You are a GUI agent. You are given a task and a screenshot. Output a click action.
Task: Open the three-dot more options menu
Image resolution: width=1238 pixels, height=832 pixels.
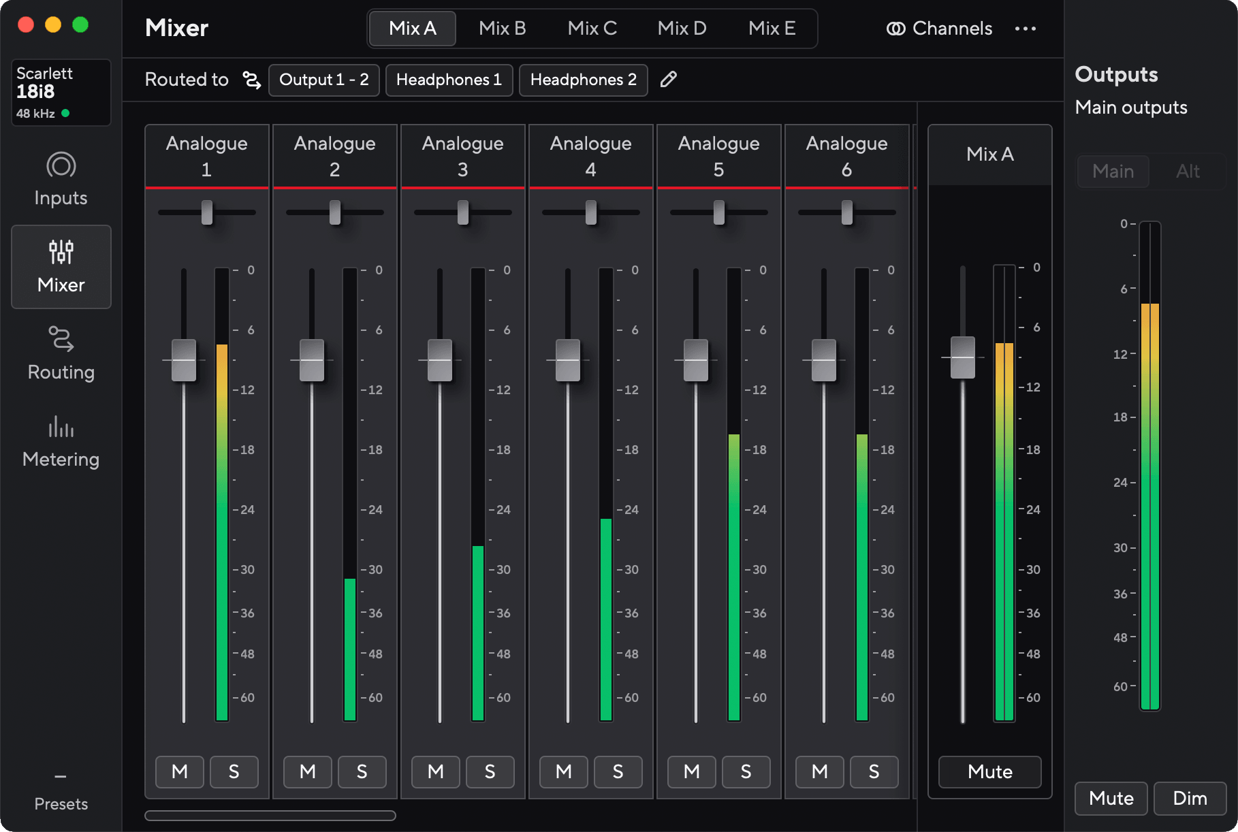[1026, 29]
